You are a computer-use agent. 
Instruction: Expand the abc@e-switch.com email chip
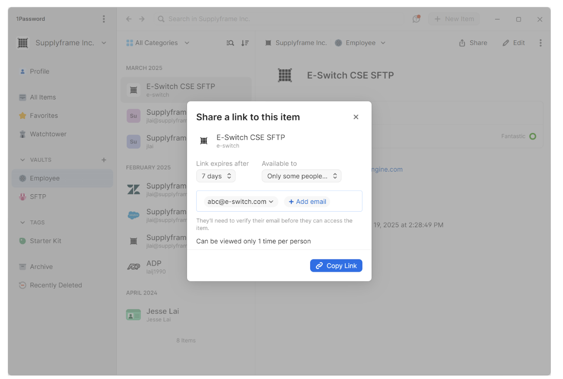(241, 202)
